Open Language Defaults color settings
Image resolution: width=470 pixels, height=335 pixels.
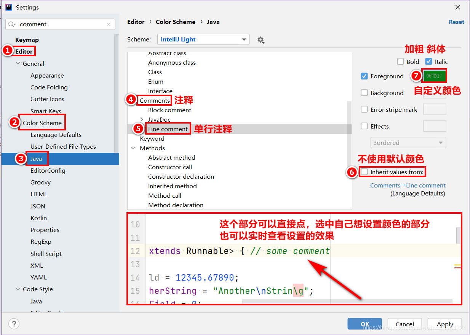pyautogui.click(x=56, y=135)
